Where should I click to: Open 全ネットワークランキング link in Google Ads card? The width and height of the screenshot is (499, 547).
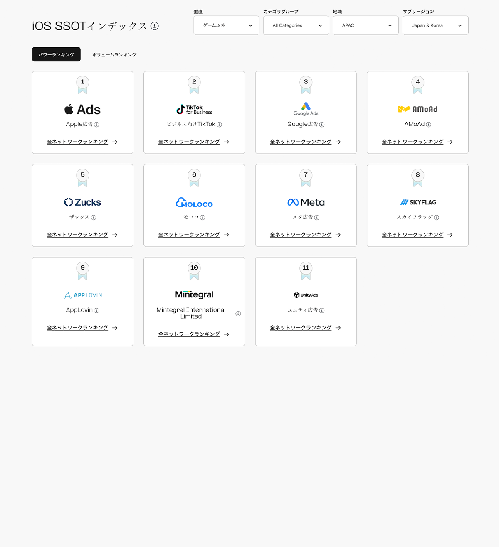(301, 142)
